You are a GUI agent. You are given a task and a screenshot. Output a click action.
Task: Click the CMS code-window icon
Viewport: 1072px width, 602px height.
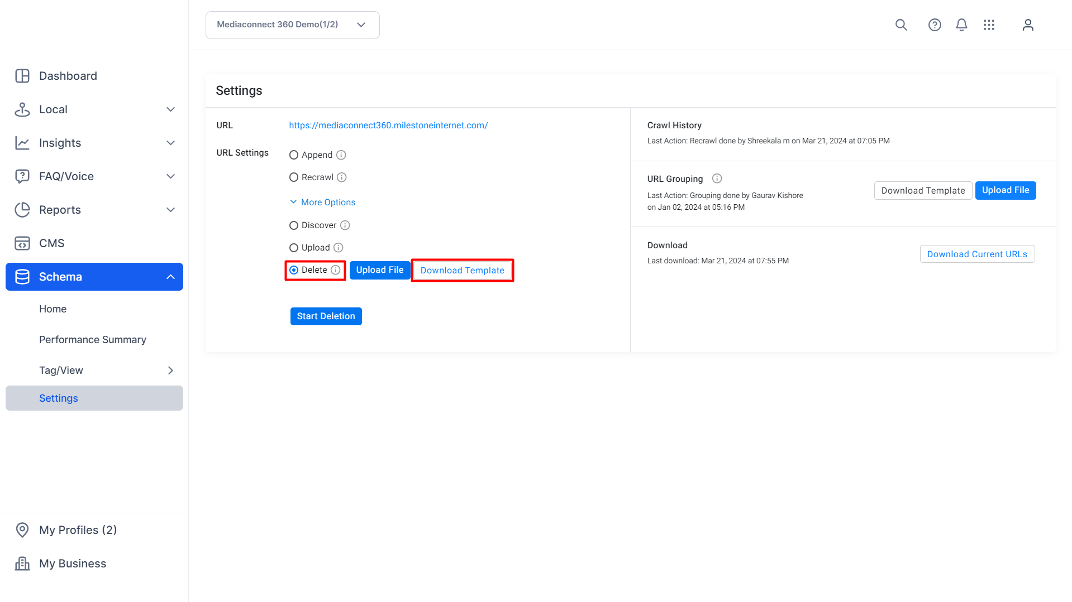click(x=22, y=243)
